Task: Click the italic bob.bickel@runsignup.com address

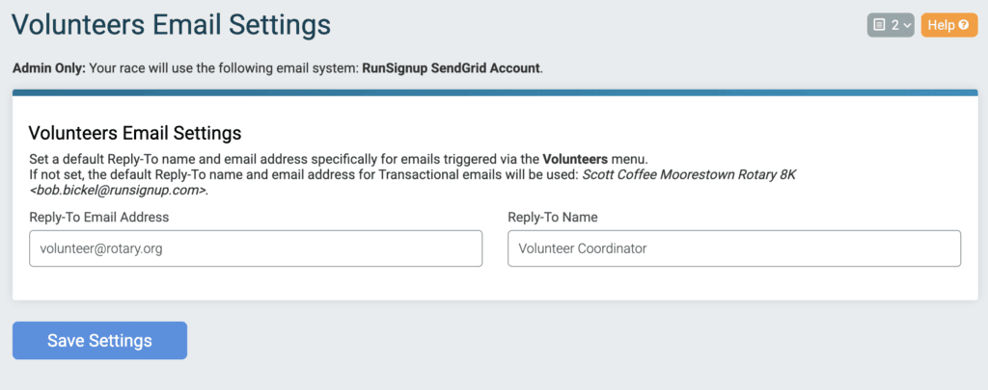Action: tap(117, 191)
